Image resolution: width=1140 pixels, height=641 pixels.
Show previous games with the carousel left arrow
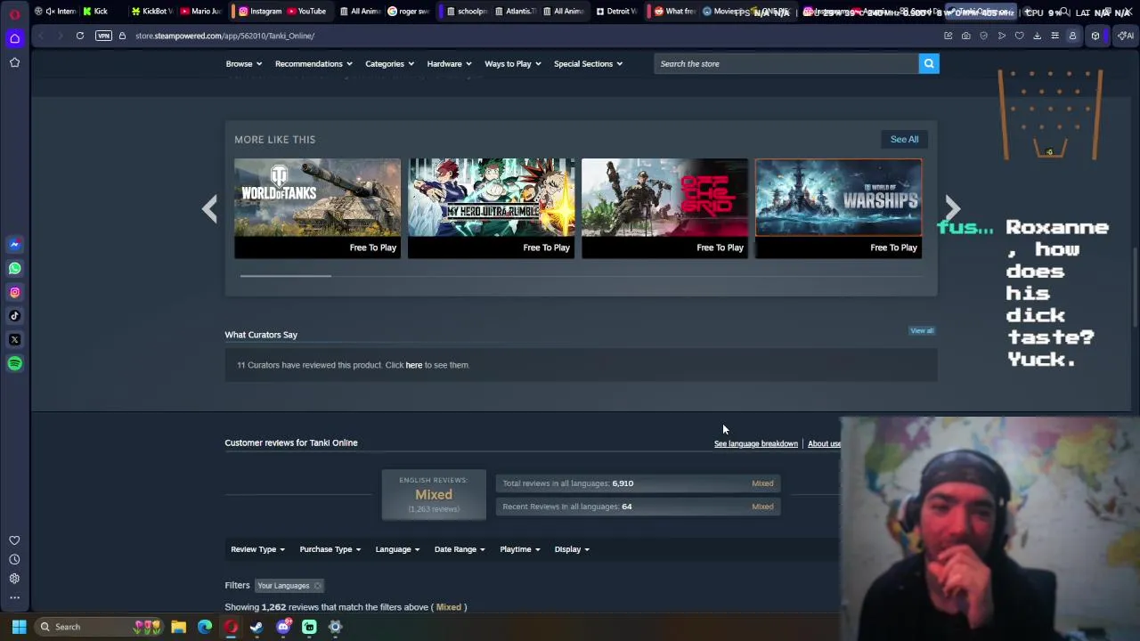209,208
